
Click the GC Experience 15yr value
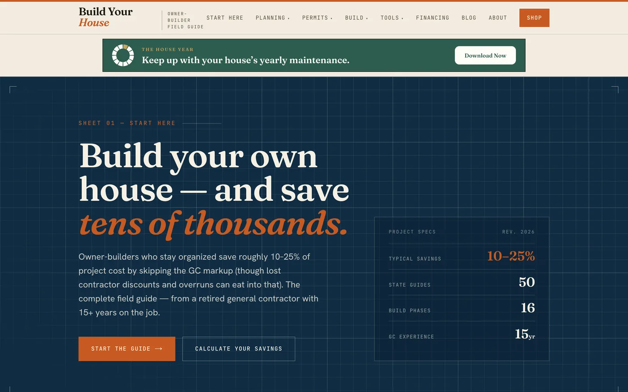pyautogui.click(x=525, y=334)
